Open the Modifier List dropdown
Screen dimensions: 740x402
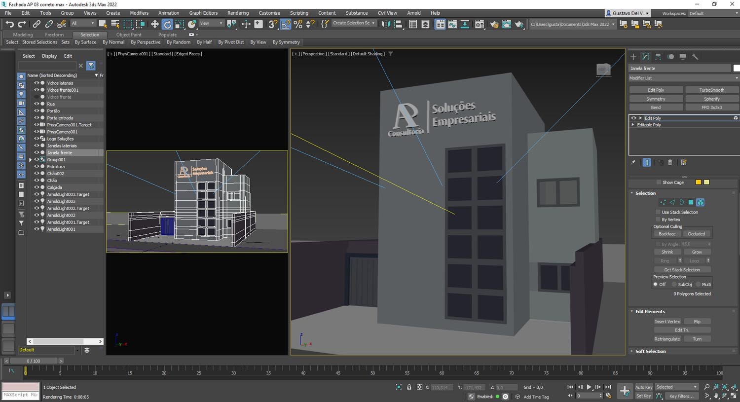[x=684, y=78]
